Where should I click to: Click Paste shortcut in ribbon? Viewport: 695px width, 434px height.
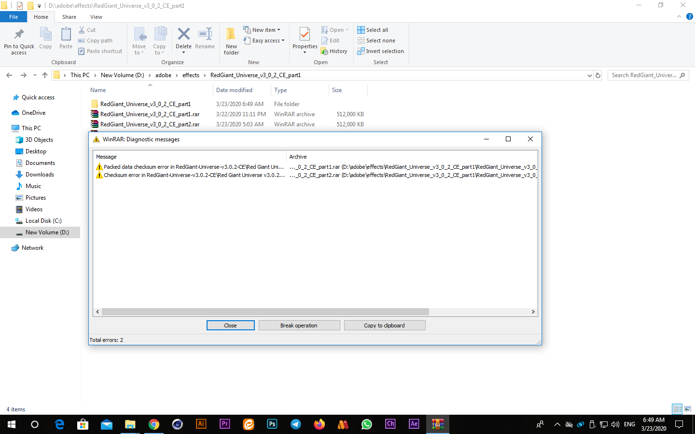pos(100,51)
